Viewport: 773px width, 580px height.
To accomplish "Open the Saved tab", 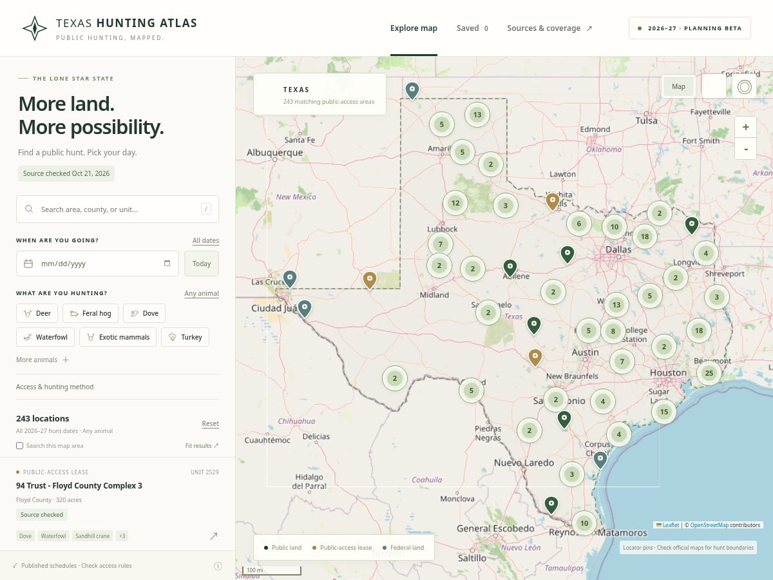I will tap(472, 28).
